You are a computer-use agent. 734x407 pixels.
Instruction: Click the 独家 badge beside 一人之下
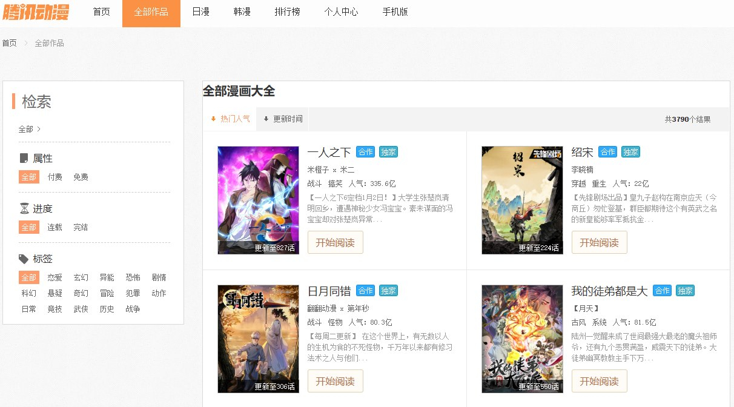(389, 152)
